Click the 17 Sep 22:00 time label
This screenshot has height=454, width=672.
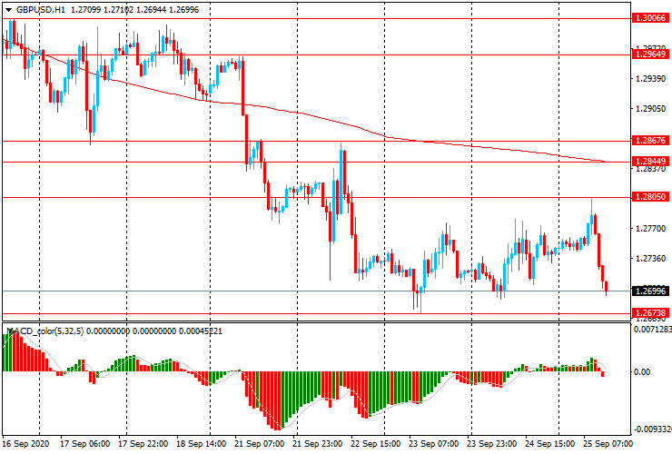tap(143, 444)
